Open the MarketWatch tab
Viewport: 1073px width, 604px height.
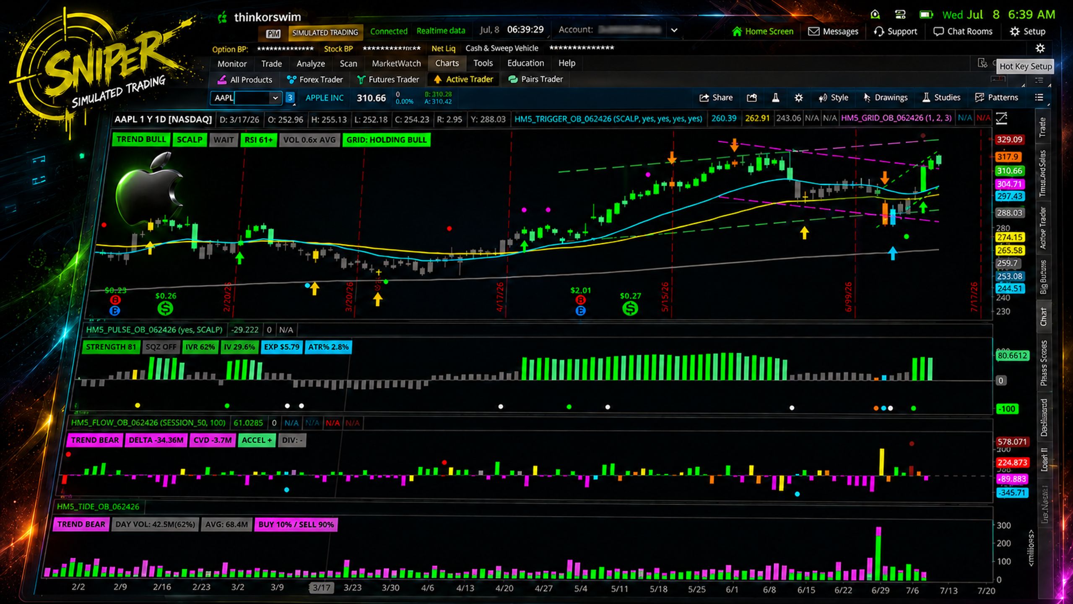tap(396, 63)
